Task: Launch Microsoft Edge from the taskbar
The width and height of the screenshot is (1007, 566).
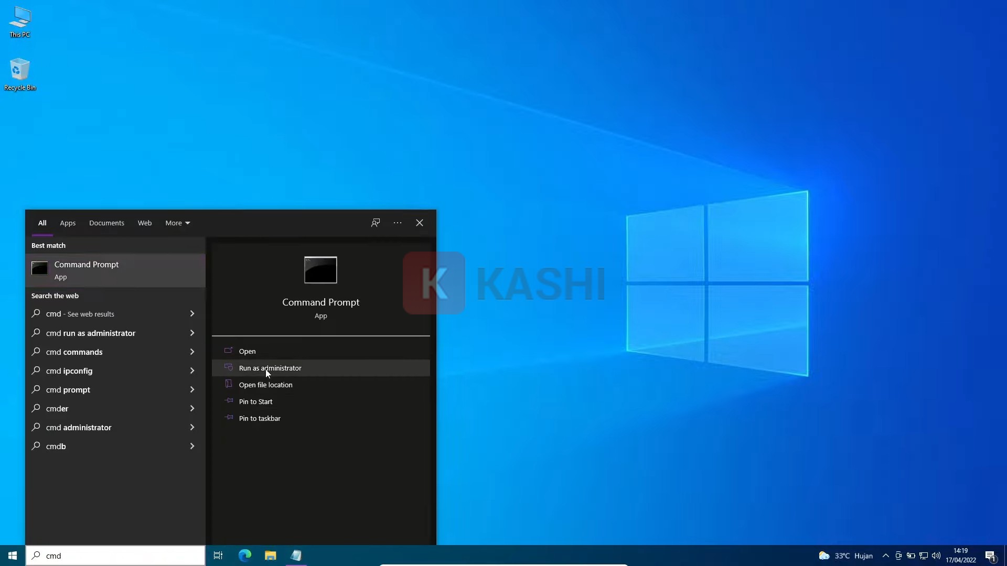Action: tap(244, 556)
